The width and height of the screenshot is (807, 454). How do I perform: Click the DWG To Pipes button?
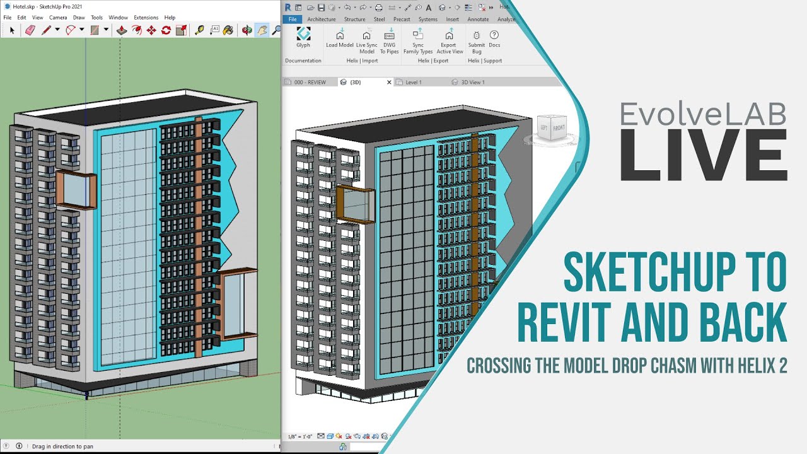coord(390,41)
